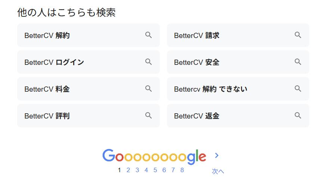
Task: Jump to results page 3
Action: coord(137,170)
